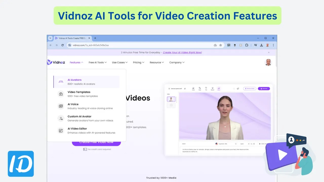Select the Material tool in editor toolbar
Screen dimensions: 324x182
(x=212, y=88)
